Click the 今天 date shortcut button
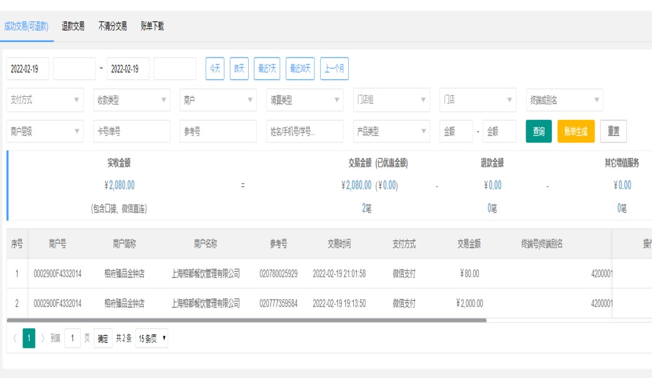 (x=215, y=69)
